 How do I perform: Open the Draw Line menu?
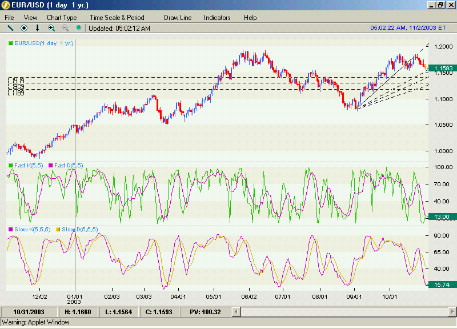(178, 18)
